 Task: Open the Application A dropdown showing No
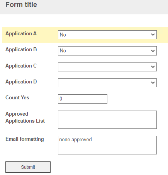pos(107,35)
